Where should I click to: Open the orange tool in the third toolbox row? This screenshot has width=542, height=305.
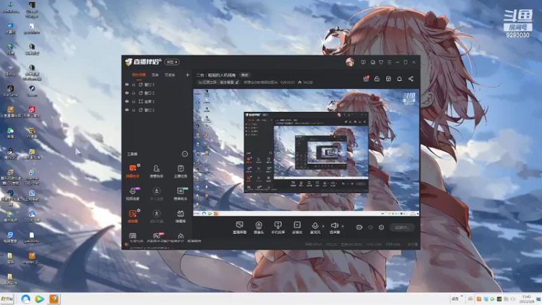(132, 216)
